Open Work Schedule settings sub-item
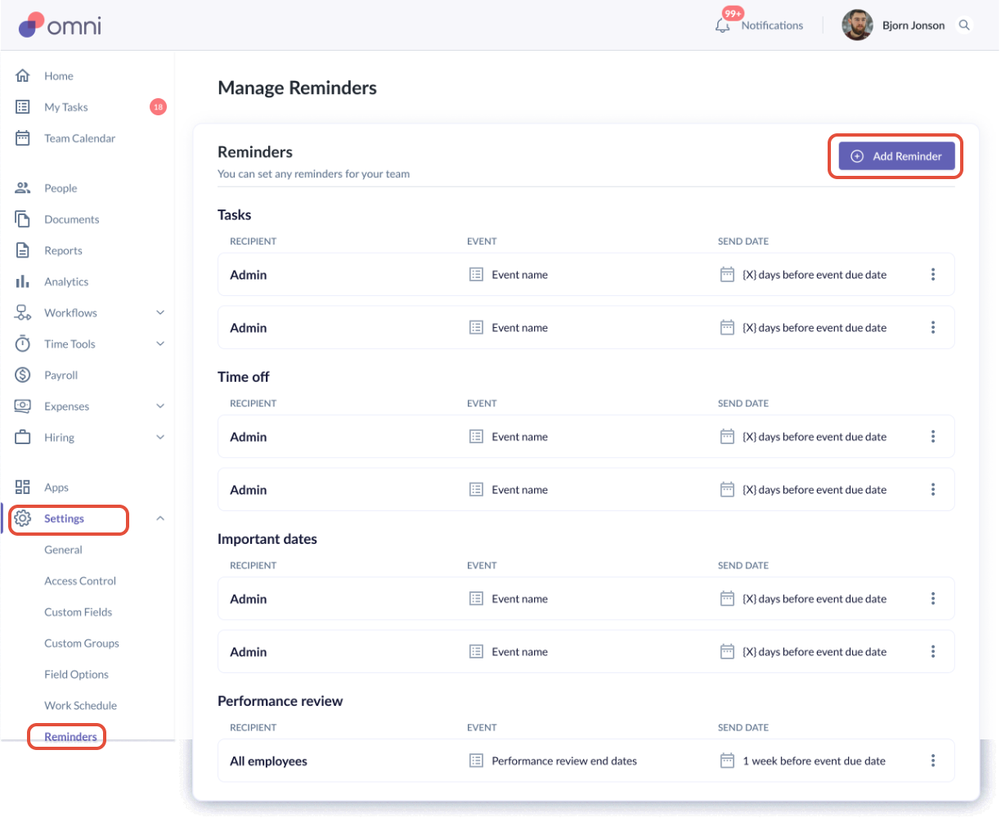The height and width of the screenshot is (822, 1001). click(81, 705)
